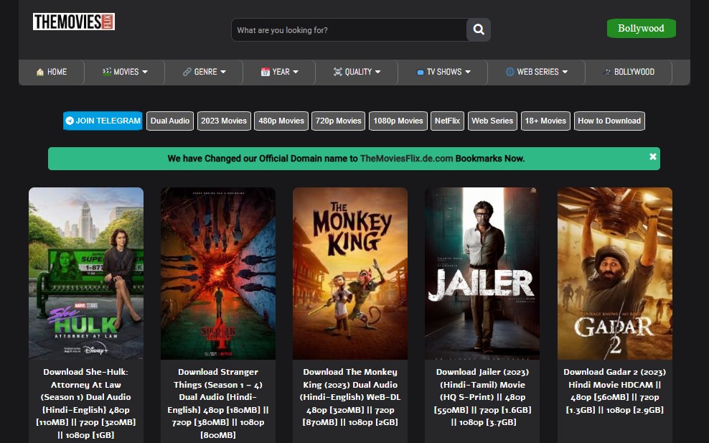This screenshot has width=709, height=443.
Task: Open the How to Download button
Action: [609, 121]
